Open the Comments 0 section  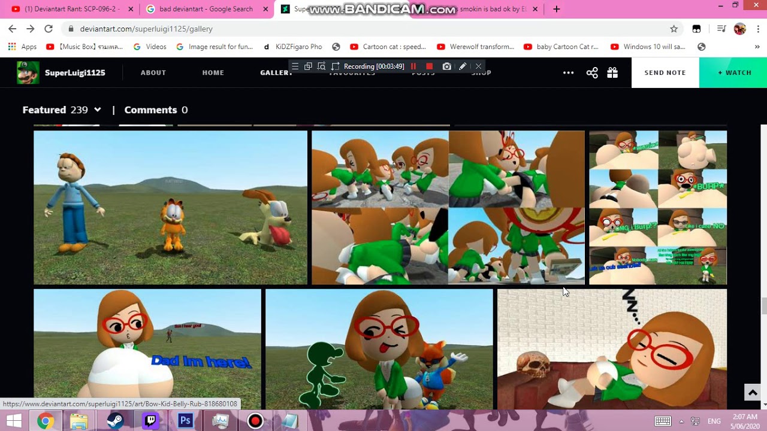point(156,110)
